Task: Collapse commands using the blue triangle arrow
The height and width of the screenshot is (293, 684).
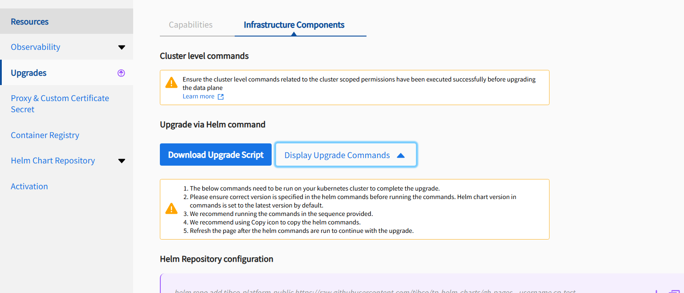Action: (x=400, y=155)
